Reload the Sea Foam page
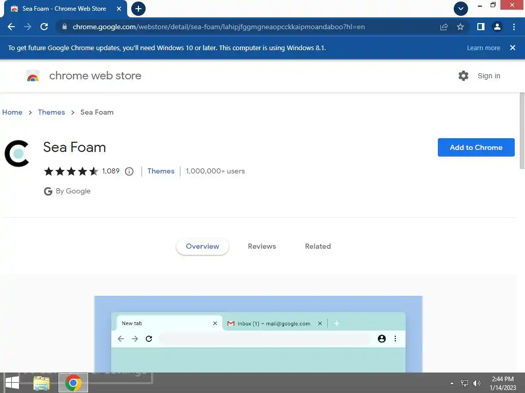 pos(44,27)
